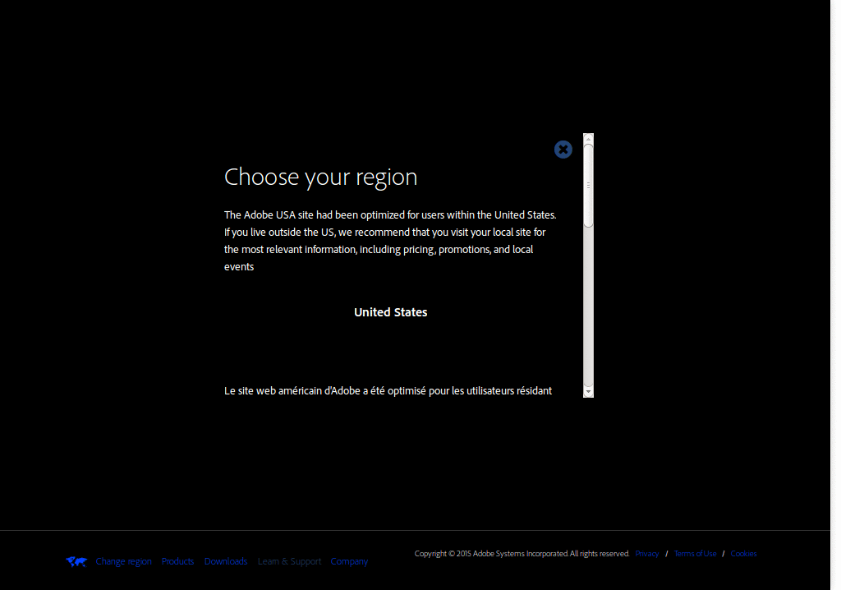
Task: Open Learn & Support footer link
Action: [x=290, y=561]
